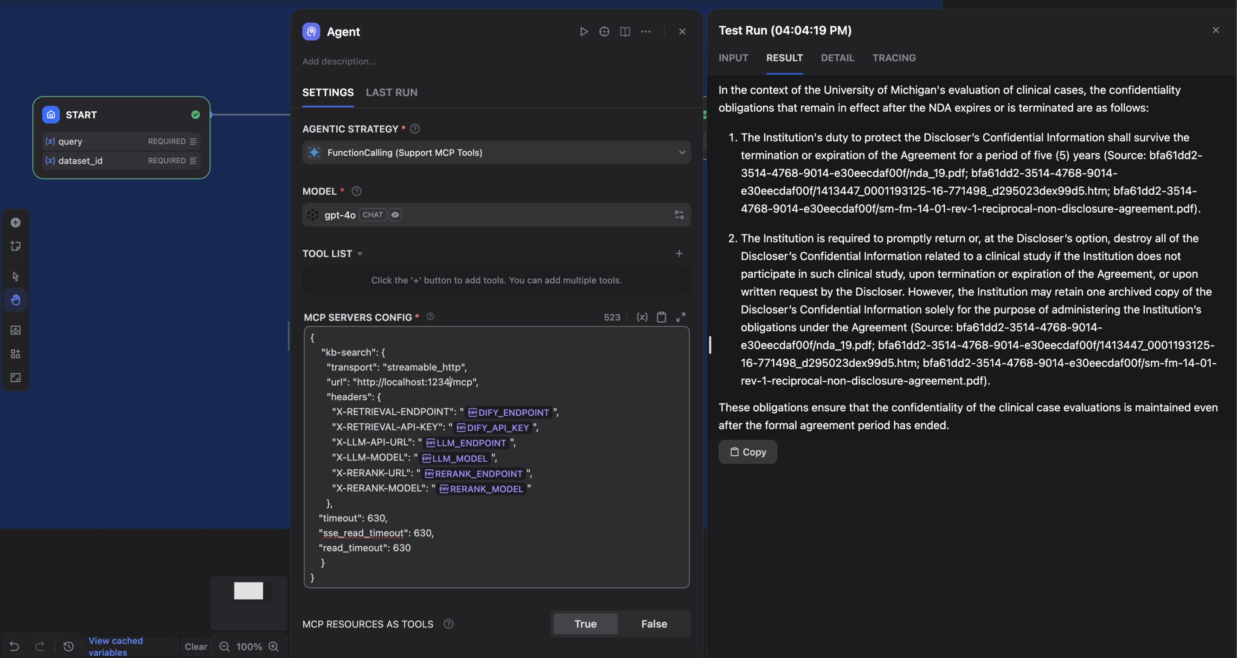Open the Agentic Strategy dropdown

497,153
